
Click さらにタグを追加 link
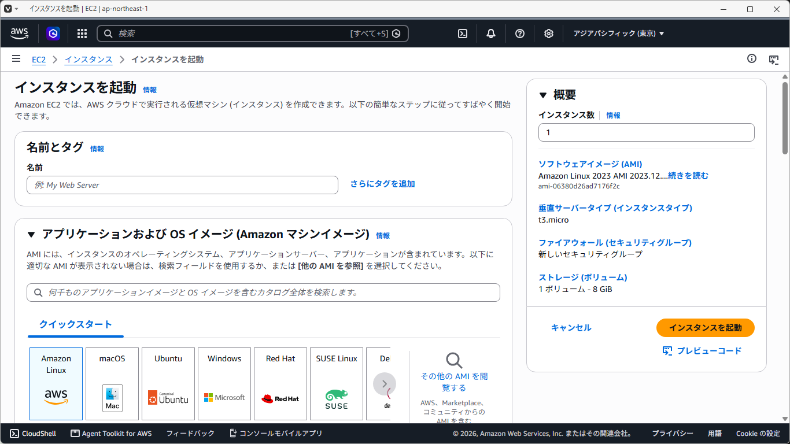pos(383,184)
